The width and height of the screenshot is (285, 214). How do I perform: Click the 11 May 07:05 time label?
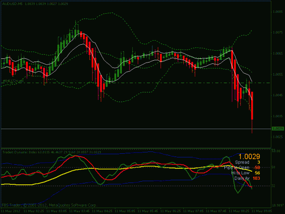pos(193,211)
